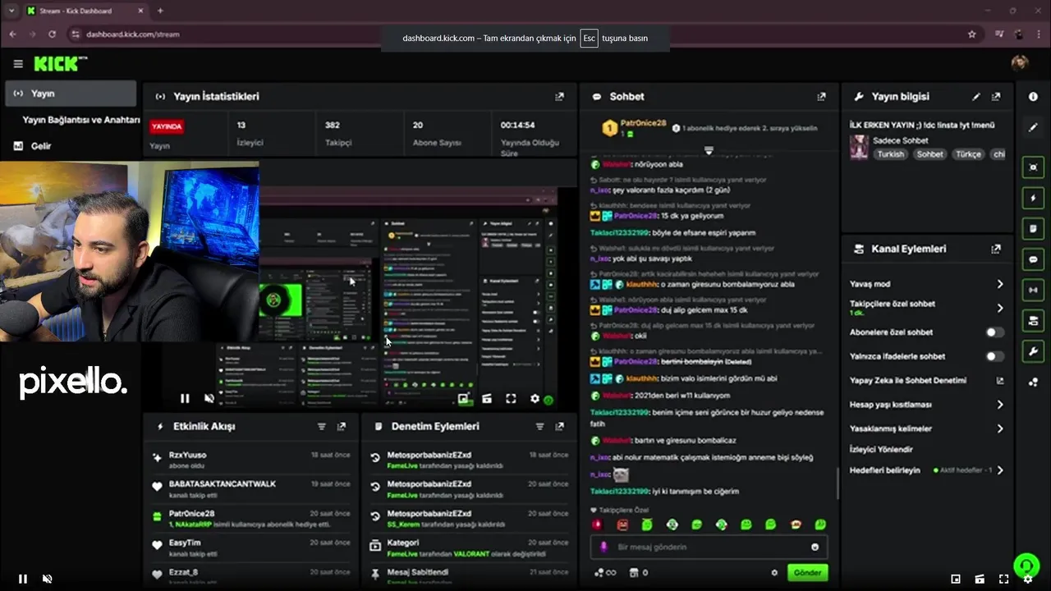Open the profile avatar menu
Screen dimensions: 1051x591
[x=1020, y=63]
